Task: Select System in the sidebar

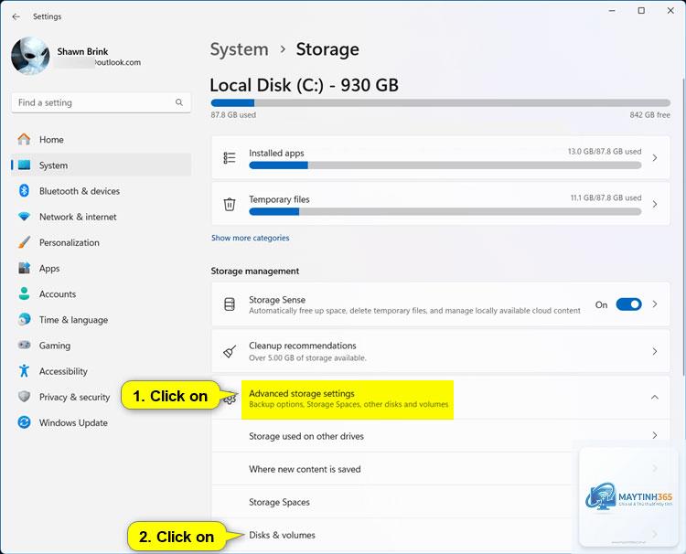Action: coord(101,165)
